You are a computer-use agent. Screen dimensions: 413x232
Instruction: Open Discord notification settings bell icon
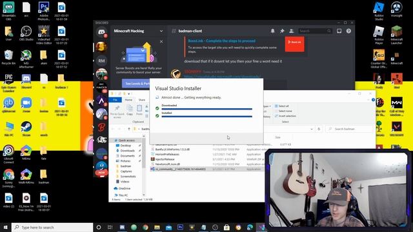272,31
